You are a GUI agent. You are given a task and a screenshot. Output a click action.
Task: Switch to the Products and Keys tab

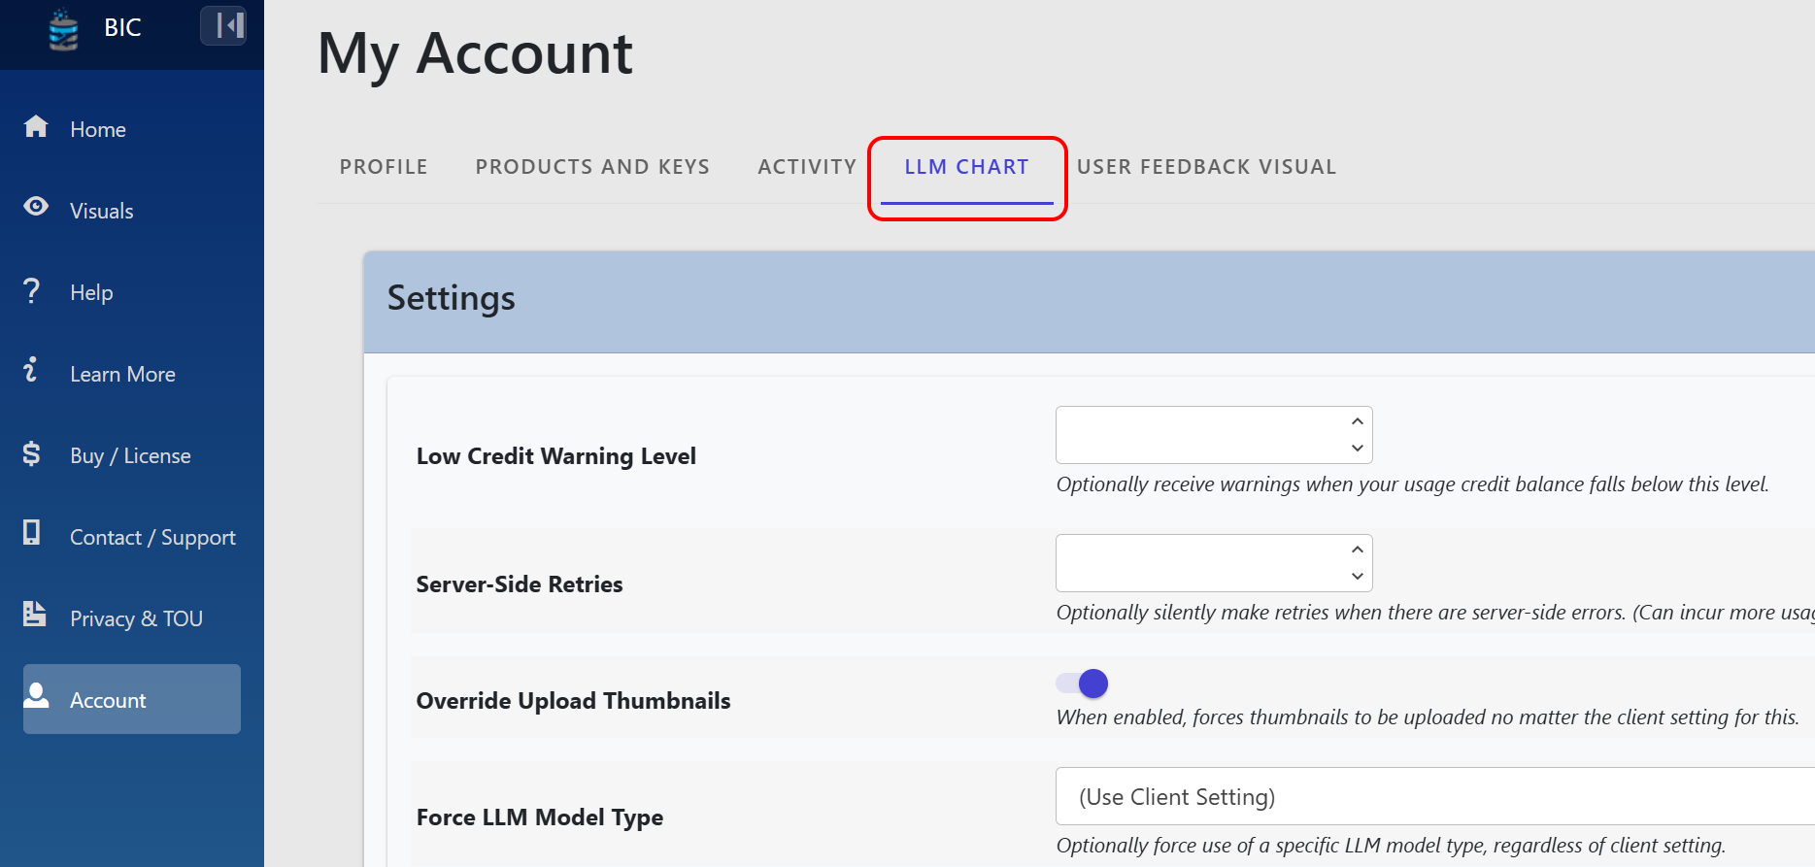pos(592,167)
